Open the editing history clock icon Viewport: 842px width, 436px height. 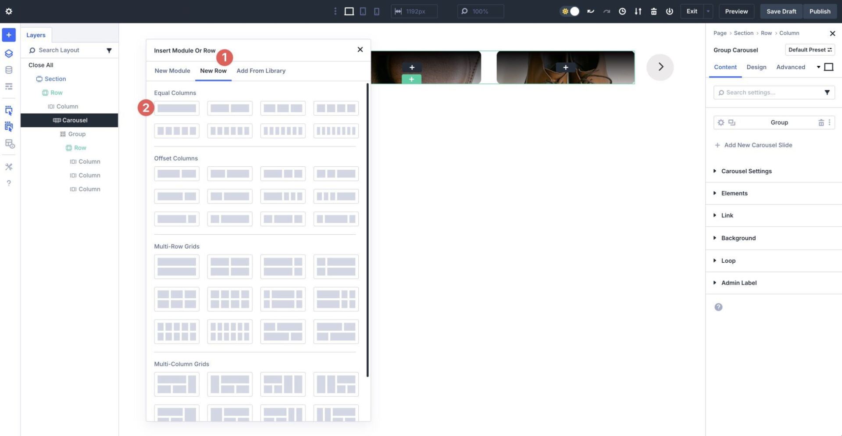(622, 11)
